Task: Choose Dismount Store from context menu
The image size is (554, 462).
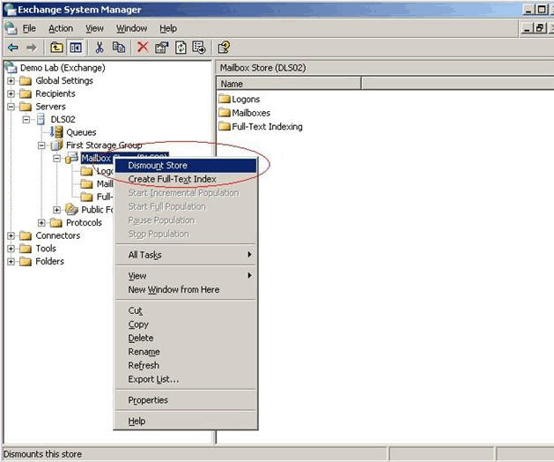Action: [x=186, y=165]
